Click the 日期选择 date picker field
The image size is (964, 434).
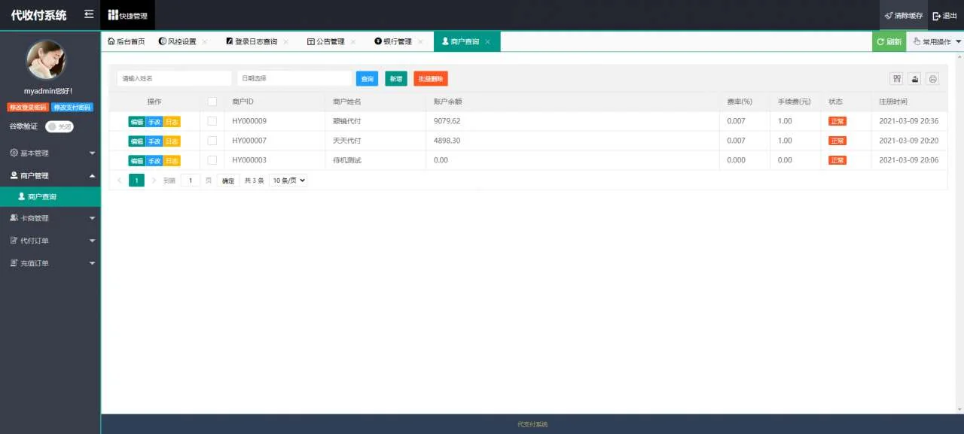[294, 78]
